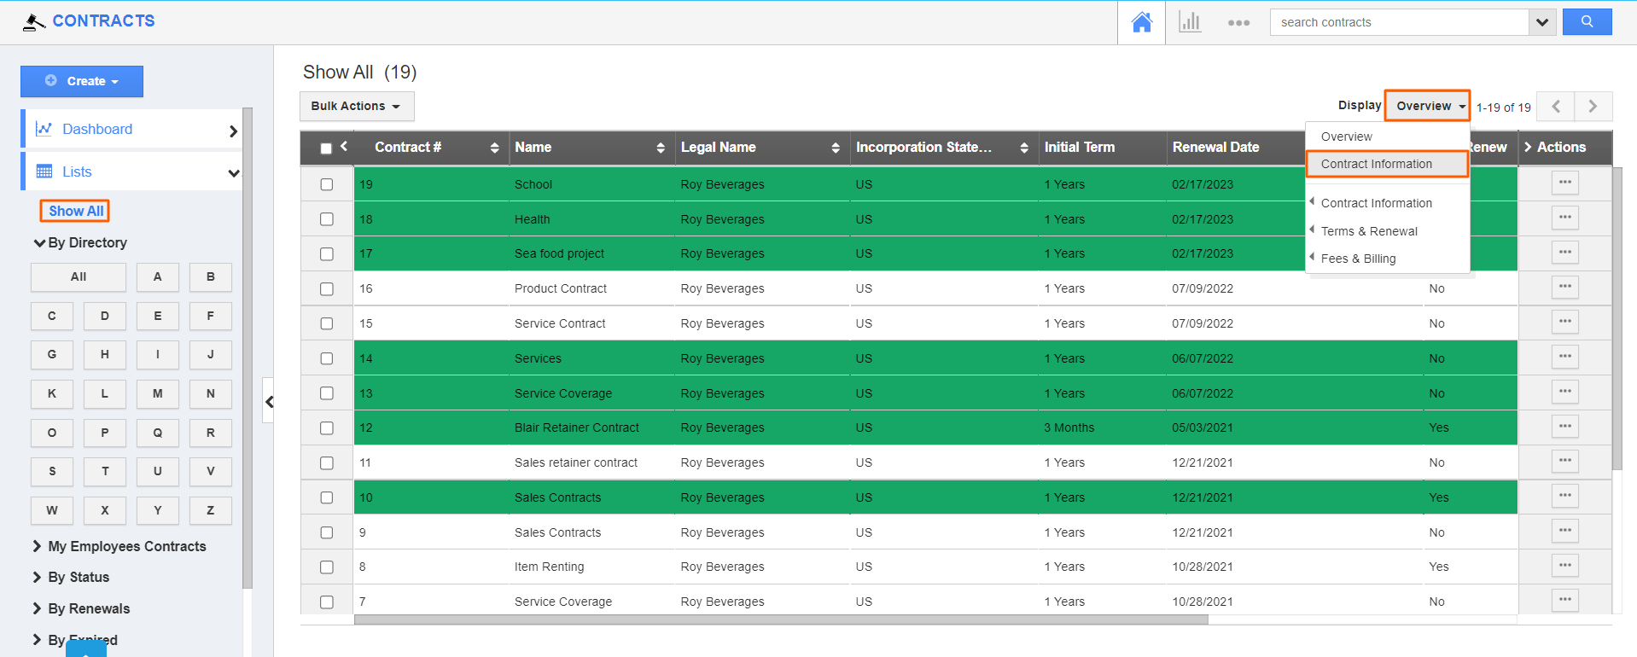Open actions menu for contract 19 School
Screen dimensions: 1637x657
tap(1564, 183)
